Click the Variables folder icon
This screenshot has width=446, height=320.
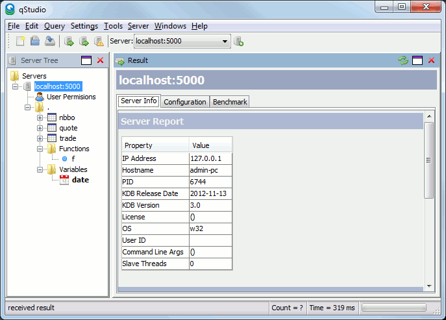pos(51,169)
